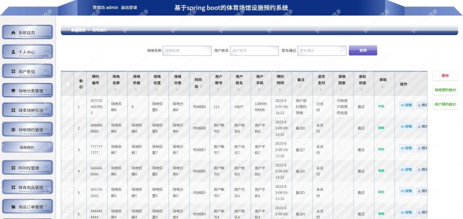Expand the 球类场地管理 menu chevron
This screenshot has width=463, height=219.
point(46,109)
